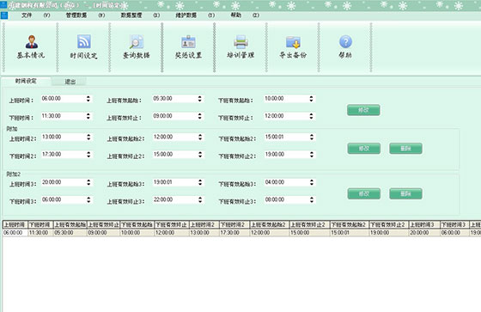This screenshot has height=312, width=481.
Task: Click the spinner arrows of 上班时间3
Action: [88, 182]
